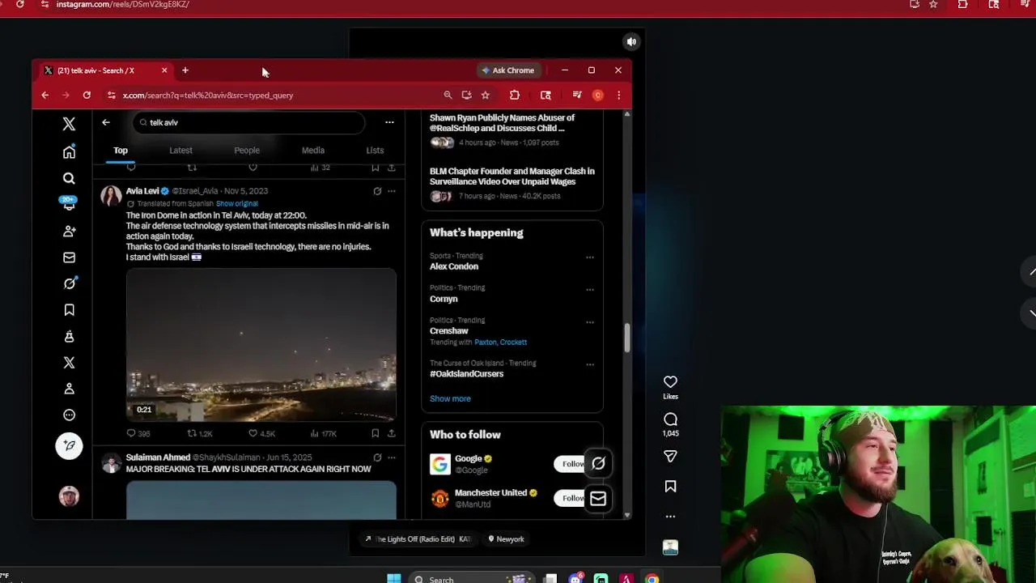
Task: Save the Instagram reel with bookmark icon
Action: [670, 487]
